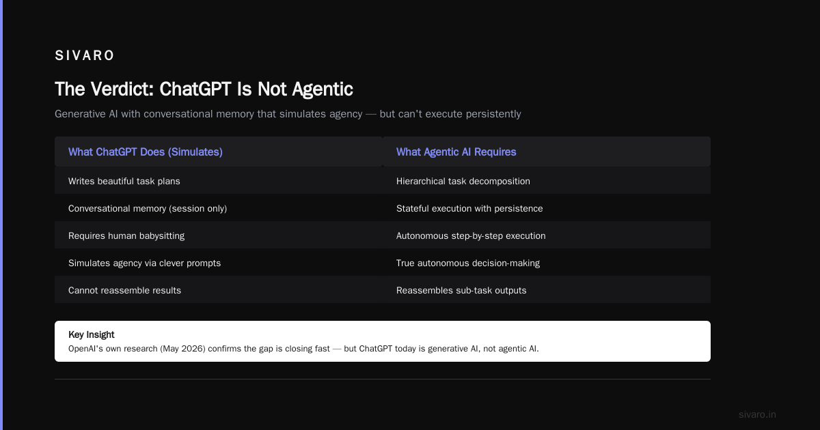Image resolution: width=820 pixels, height=430 pixels.
Task: Select the 'Requires human babysitting' cell
Action: click(219, 235)
